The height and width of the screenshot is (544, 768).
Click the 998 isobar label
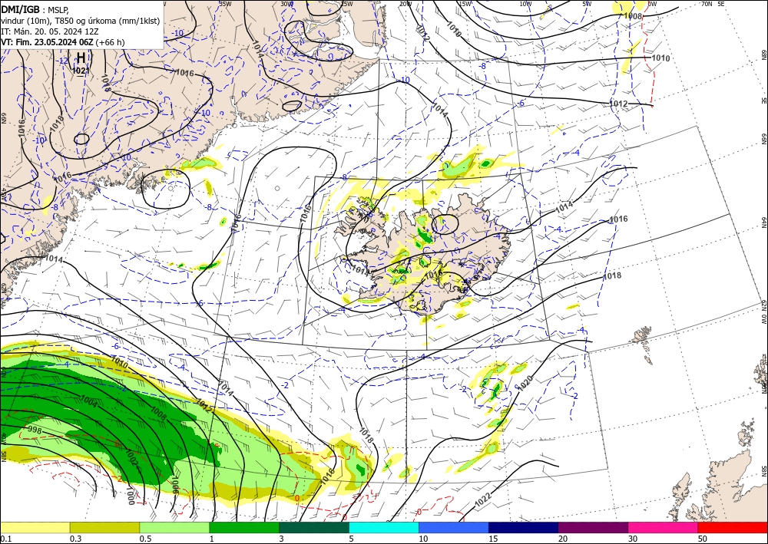tap(35, 430)
